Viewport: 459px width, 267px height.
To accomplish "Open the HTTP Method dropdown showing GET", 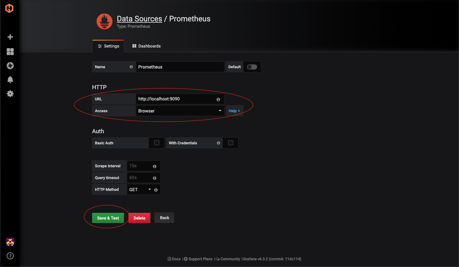I will pos(140,190).
